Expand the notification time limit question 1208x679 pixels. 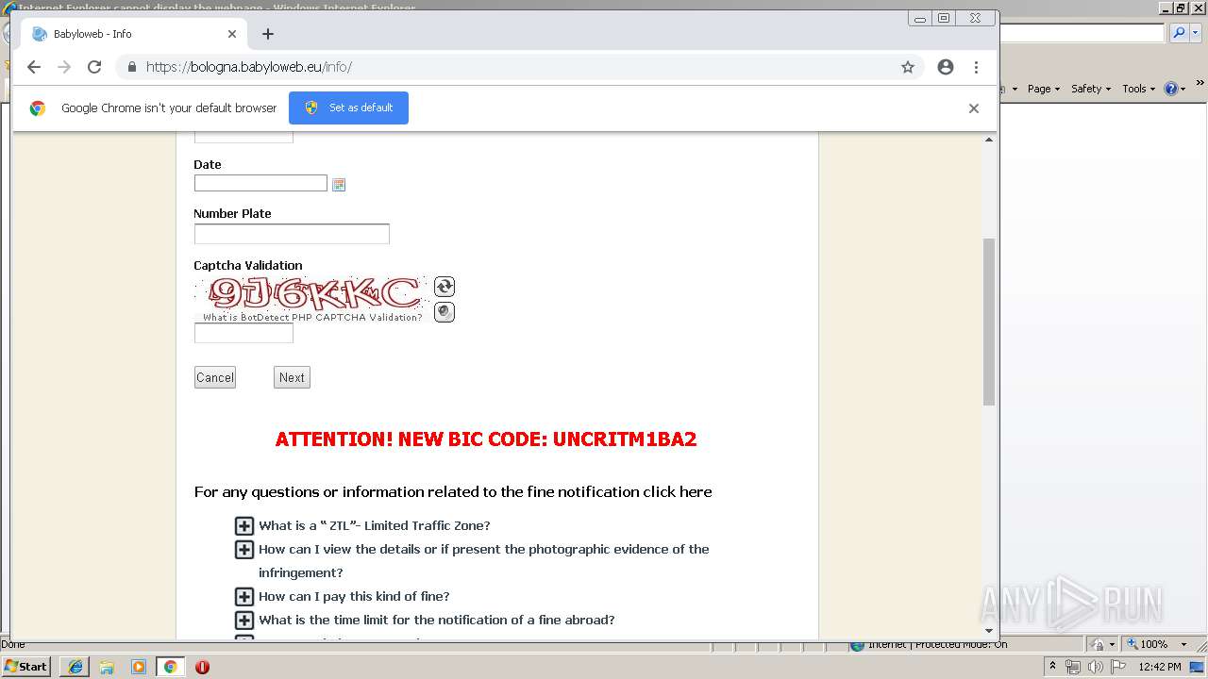[244, 621]
